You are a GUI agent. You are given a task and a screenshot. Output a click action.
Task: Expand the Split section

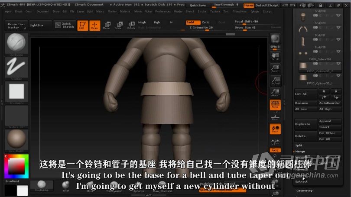click(x=299, y=145)
